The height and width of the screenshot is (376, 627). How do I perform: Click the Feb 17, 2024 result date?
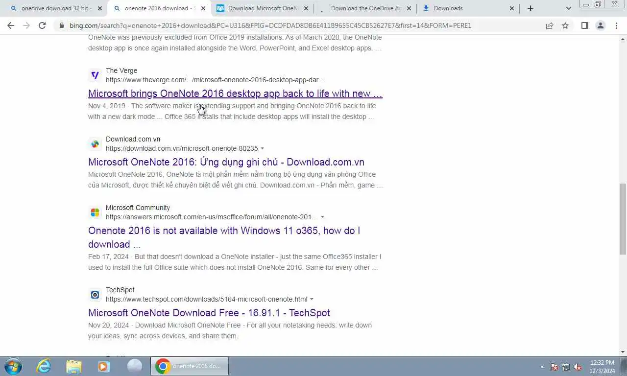[108, 257]
